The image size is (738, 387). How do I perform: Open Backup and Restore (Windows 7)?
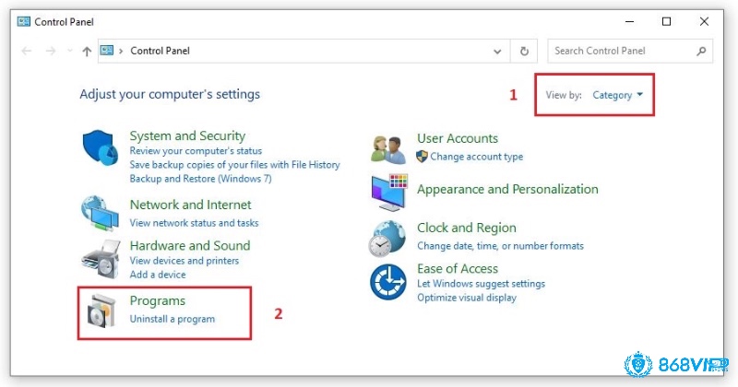200,178
